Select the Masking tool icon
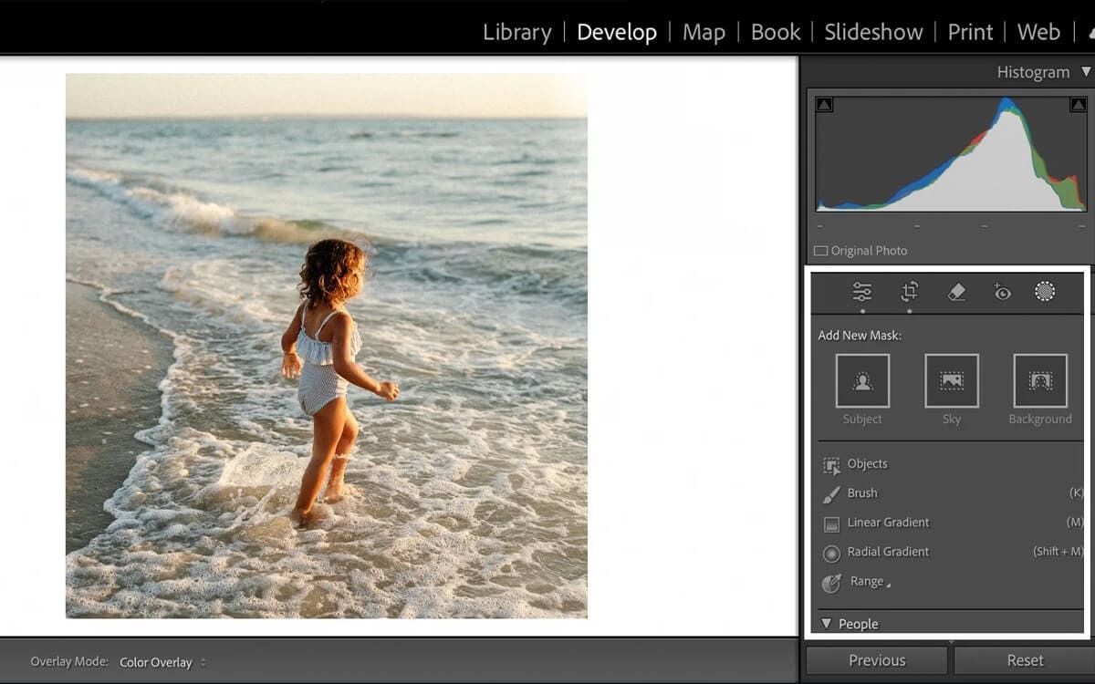Viewport: 1095px width, 684px height. pos(1045,292)
